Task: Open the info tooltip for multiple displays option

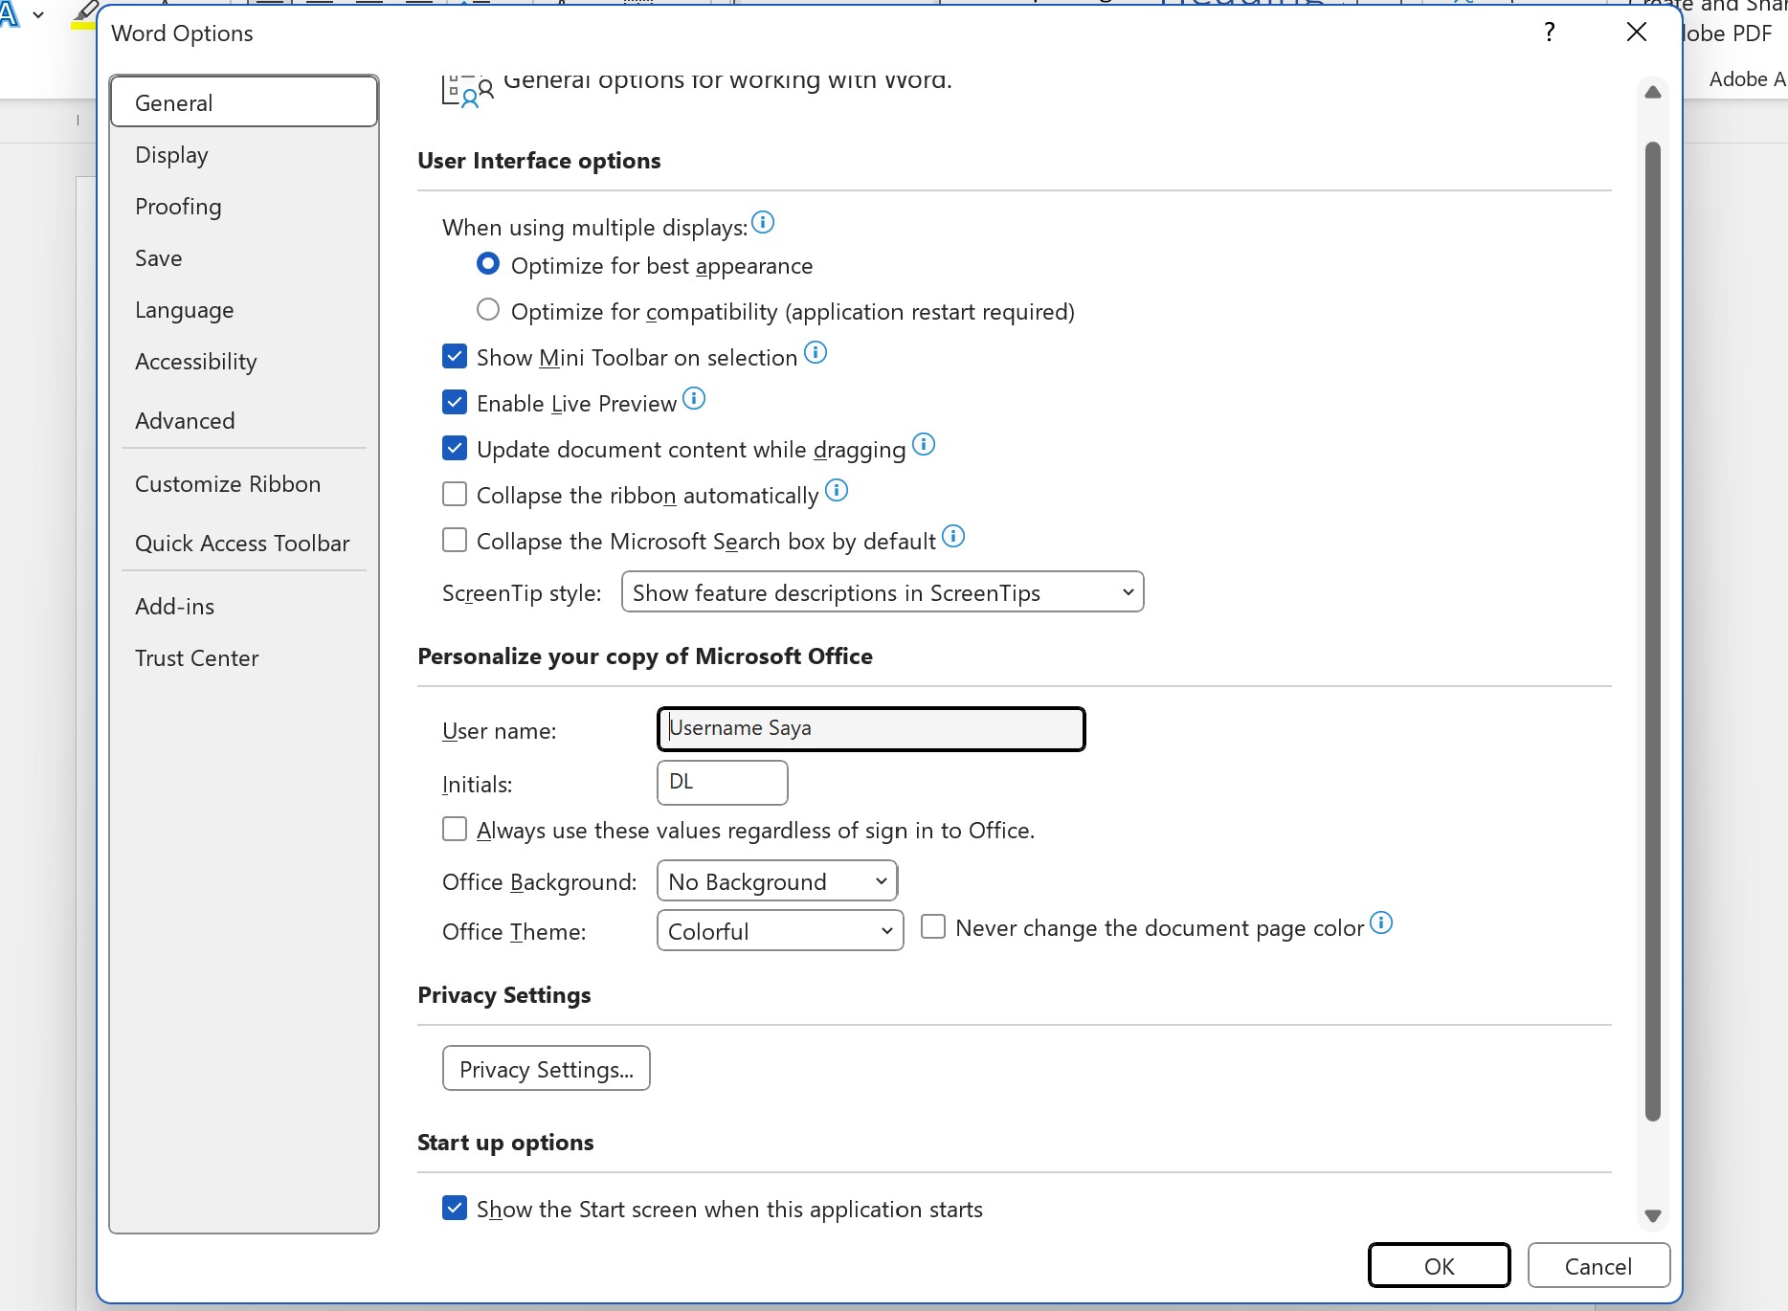Action: (763, 223)
